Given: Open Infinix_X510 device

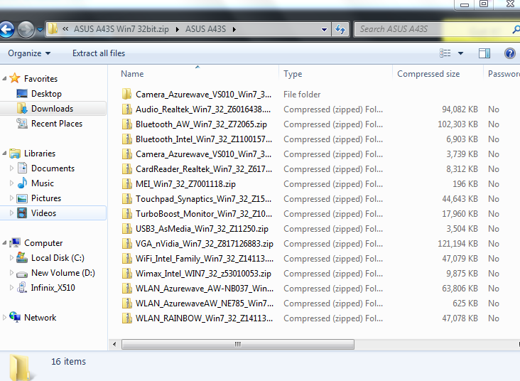Looking at the screenshot, I should pos(53,288).
